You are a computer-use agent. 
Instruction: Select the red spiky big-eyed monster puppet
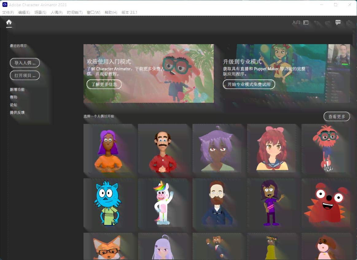tap(326, 203)
